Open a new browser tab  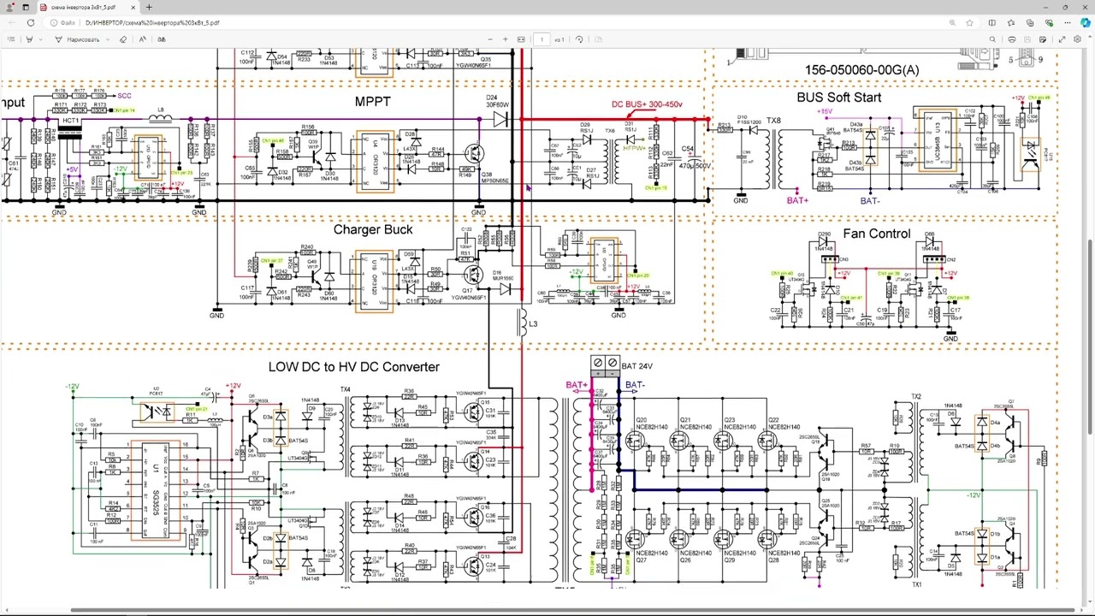[148, 7]
